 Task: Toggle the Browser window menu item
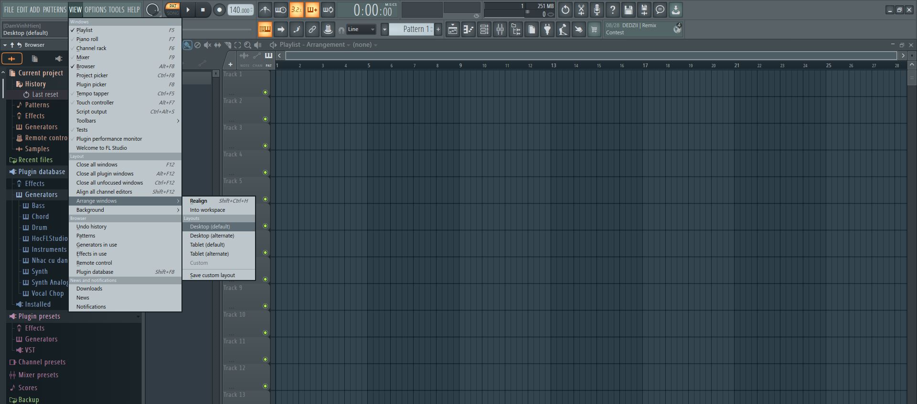click(85, 66)
